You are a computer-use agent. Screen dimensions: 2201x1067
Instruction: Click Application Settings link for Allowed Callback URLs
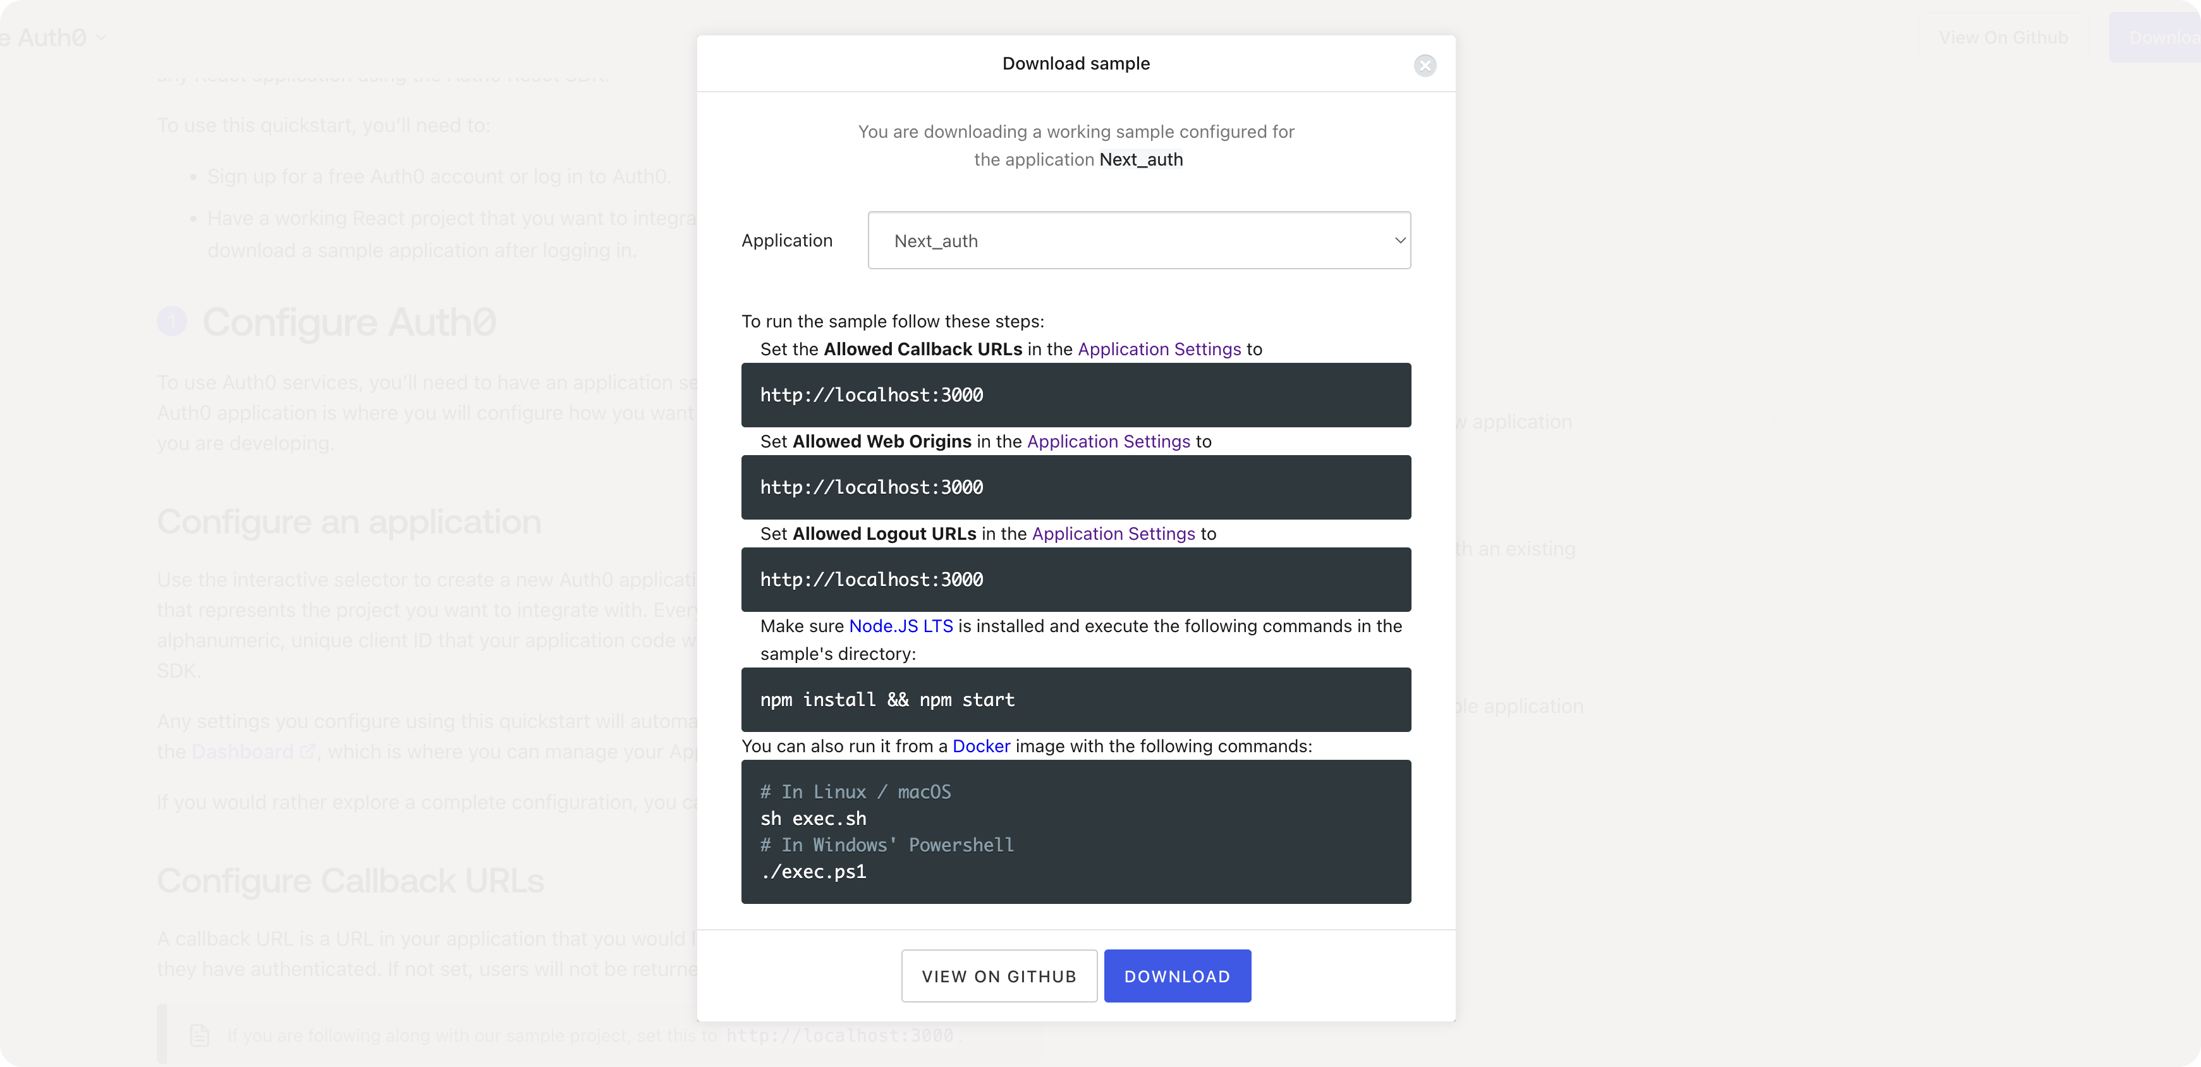(1159, 348)
